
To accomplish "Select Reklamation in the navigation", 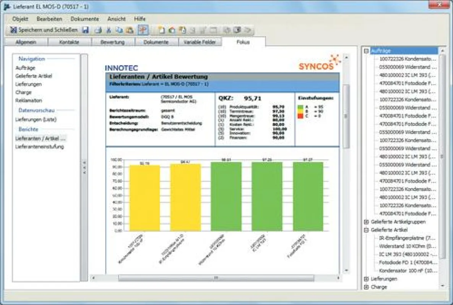I will tap(29, 101).
